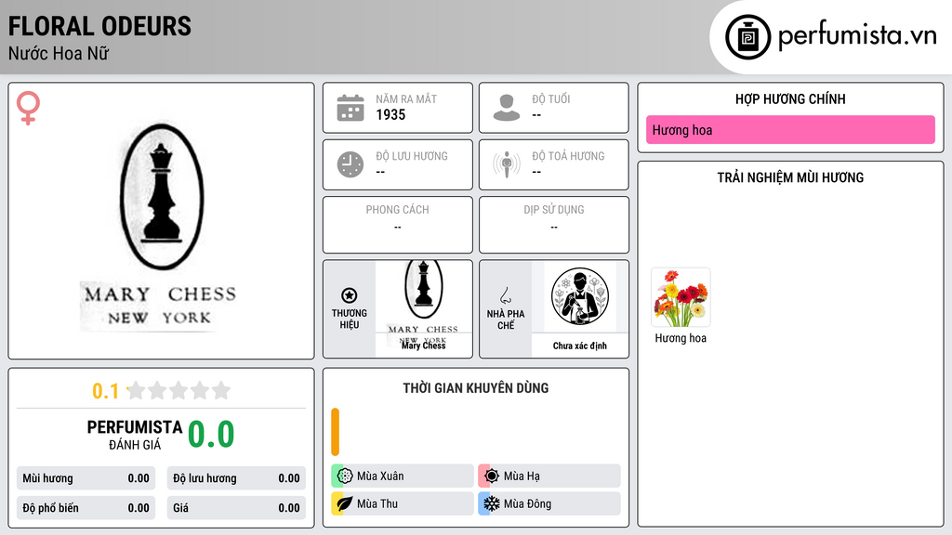The height and width of the screenshot is (535, 952).
Task: Click the Mùi hương 0.00 score row
Action: pos(86,478)
